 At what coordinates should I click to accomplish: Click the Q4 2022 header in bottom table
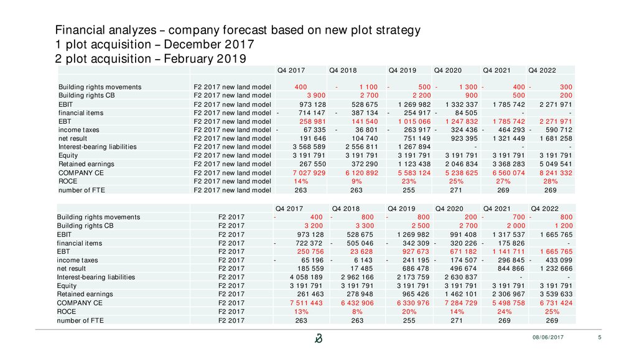tap(544, 208)
